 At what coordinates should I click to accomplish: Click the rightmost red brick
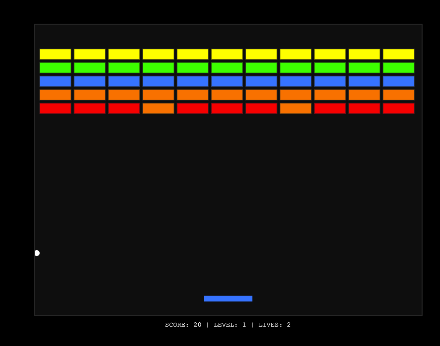tap(398, 108)
